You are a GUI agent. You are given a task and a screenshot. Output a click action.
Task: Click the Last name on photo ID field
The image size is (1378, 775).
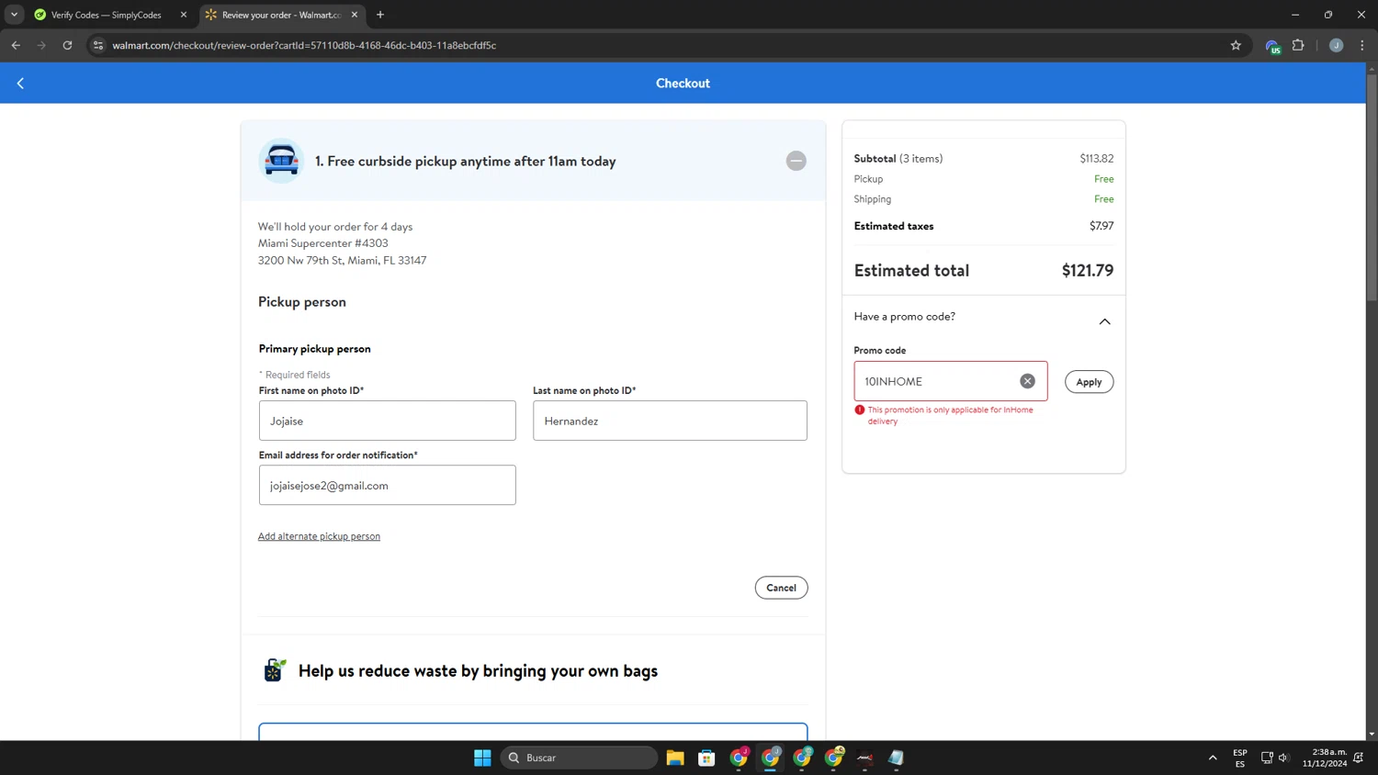pos(670,421)
